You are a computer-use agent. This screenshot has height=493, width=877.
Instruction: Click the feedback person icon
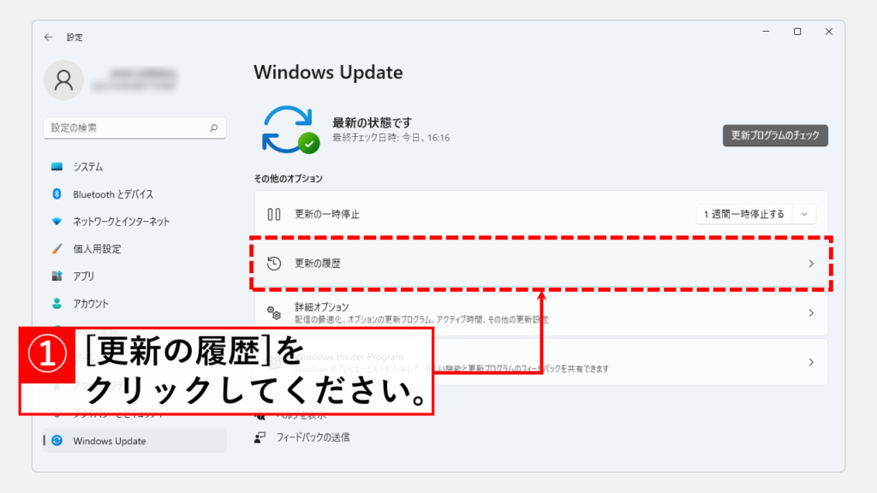click(260, 437)
